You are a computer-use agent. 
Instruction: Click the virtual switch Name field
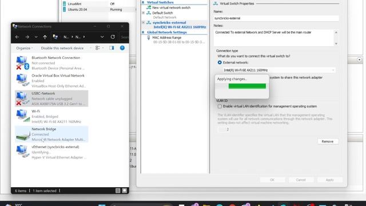(x=276, y=18)
